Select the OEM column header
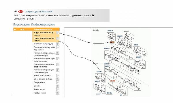This screenshot has width=173, height=103. (x=22, y=29)
